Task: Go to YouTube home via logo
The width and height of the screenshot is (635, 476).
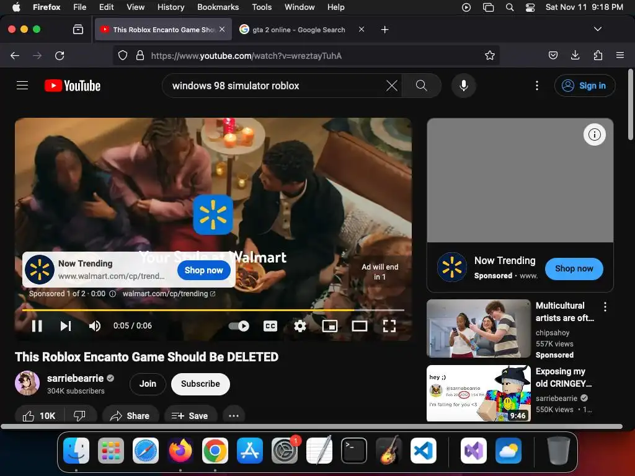Action: coord(73,86)
